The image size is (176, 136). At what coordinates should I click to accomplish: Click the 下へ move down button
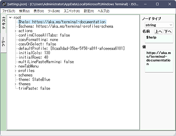(168, 32)
